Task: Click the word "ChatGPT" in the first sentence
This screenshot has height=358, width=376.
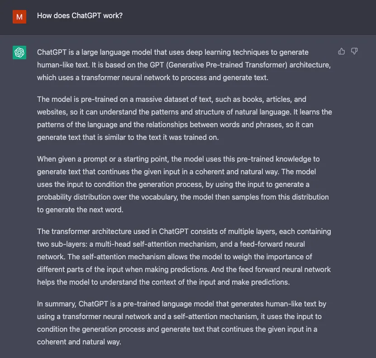Action: point(52,52)
